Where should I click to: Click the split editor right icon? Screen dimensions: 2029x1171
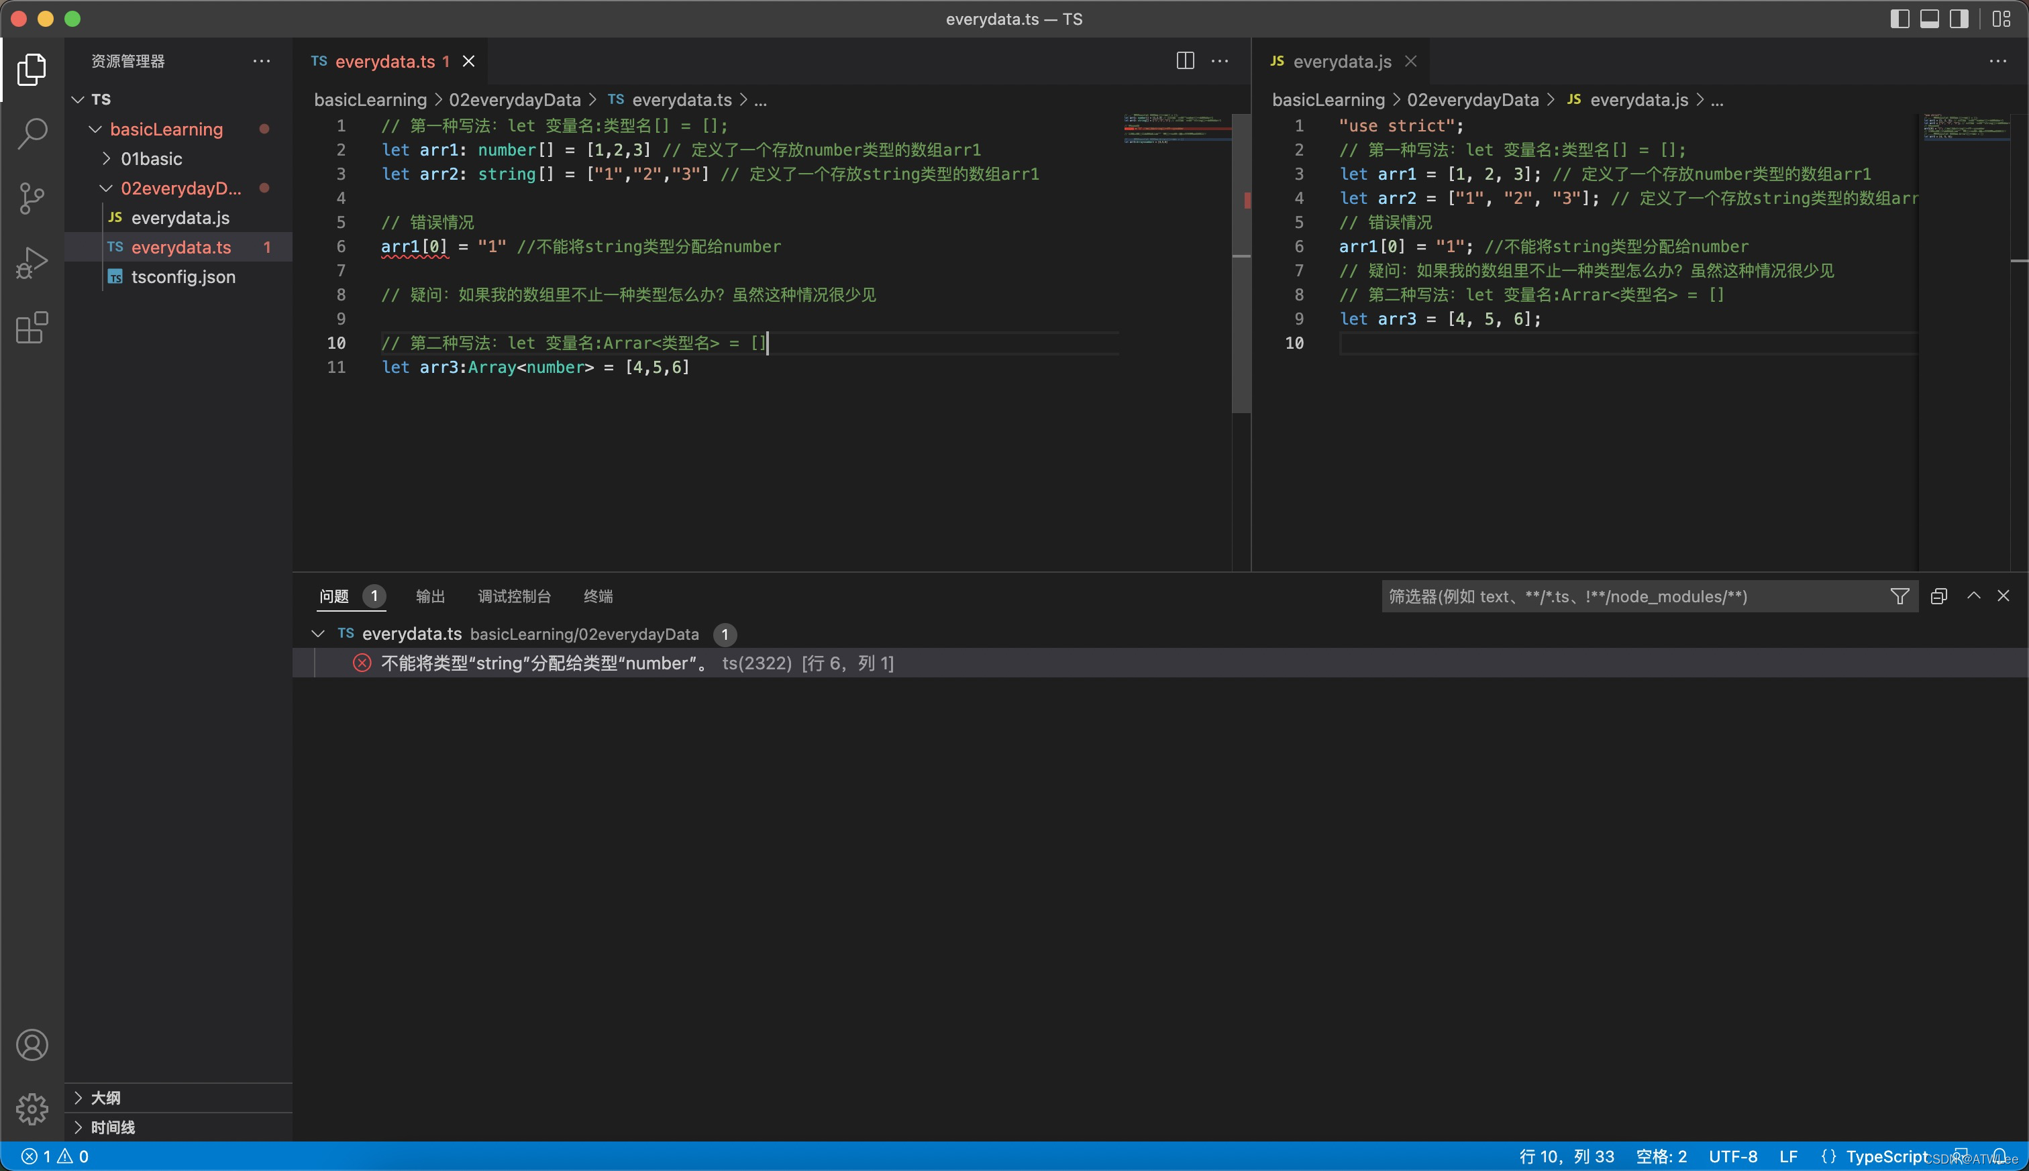(1184, 61)
